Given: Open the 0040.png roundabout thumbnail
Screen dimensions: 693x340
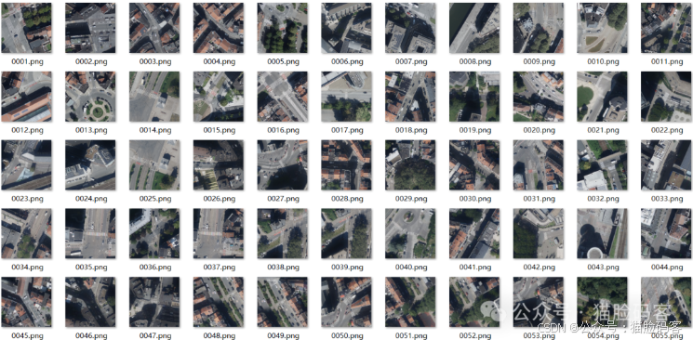Looking at the screenshot, I should [410, 233].
